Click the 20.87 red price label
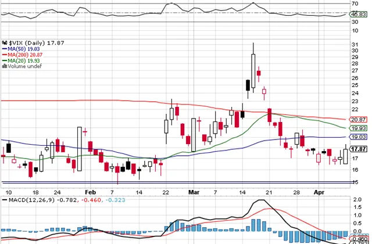 (x=358, y=120)
